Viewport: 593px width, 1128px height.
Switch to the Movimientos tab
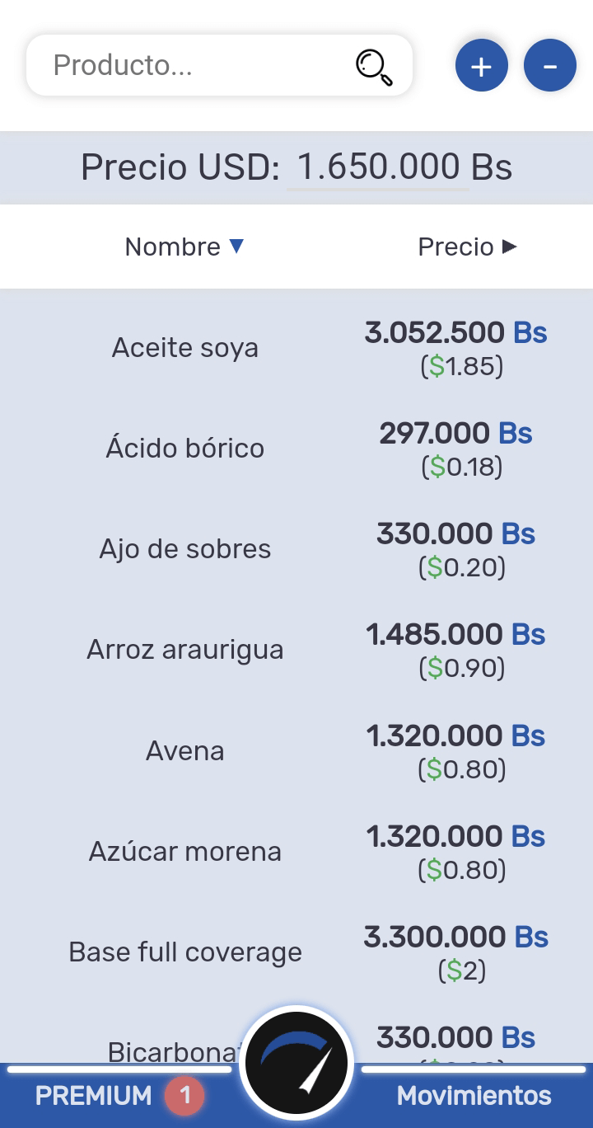coord(474,1096)
